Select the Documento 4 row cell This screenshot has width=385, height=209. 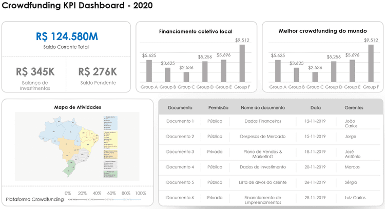click(x=180, y=167)
